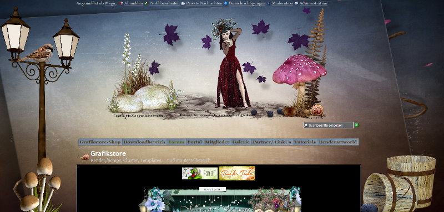Image resolution: width=444 pixels, height=212 pixels.
Task: Open the Downloadbereich menu item
Action: click(x=144, y=142)
